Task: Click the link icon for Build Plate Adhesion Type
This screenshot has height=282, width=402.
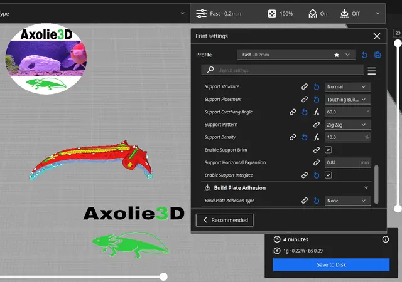Action: 304,201
